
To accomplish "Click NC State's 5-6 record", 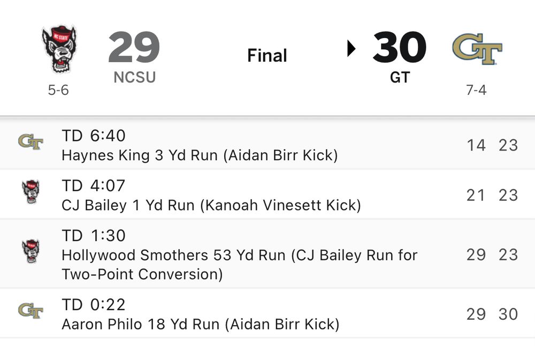I will [x=58, y=90].
